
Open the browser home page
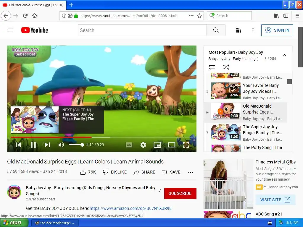coord(35,16)
